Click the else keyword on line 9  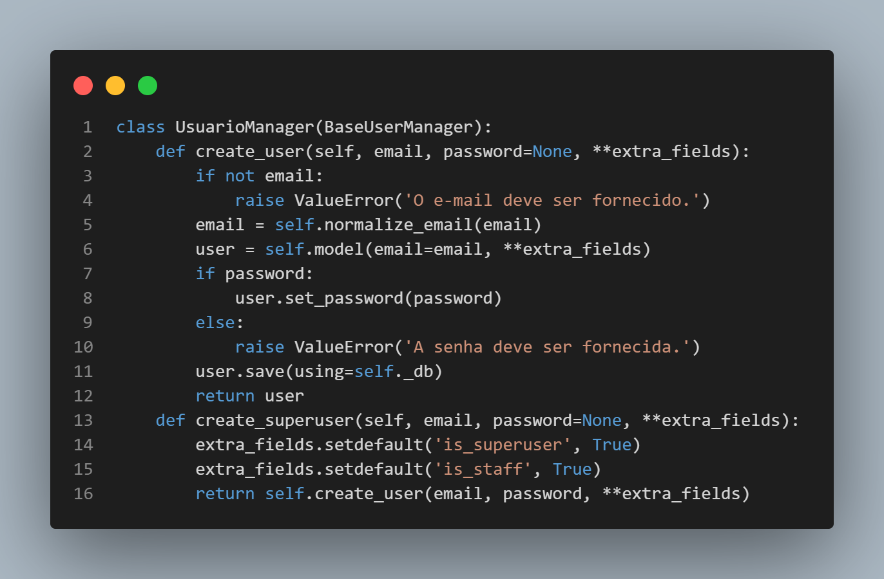click(x=215, y=323)
